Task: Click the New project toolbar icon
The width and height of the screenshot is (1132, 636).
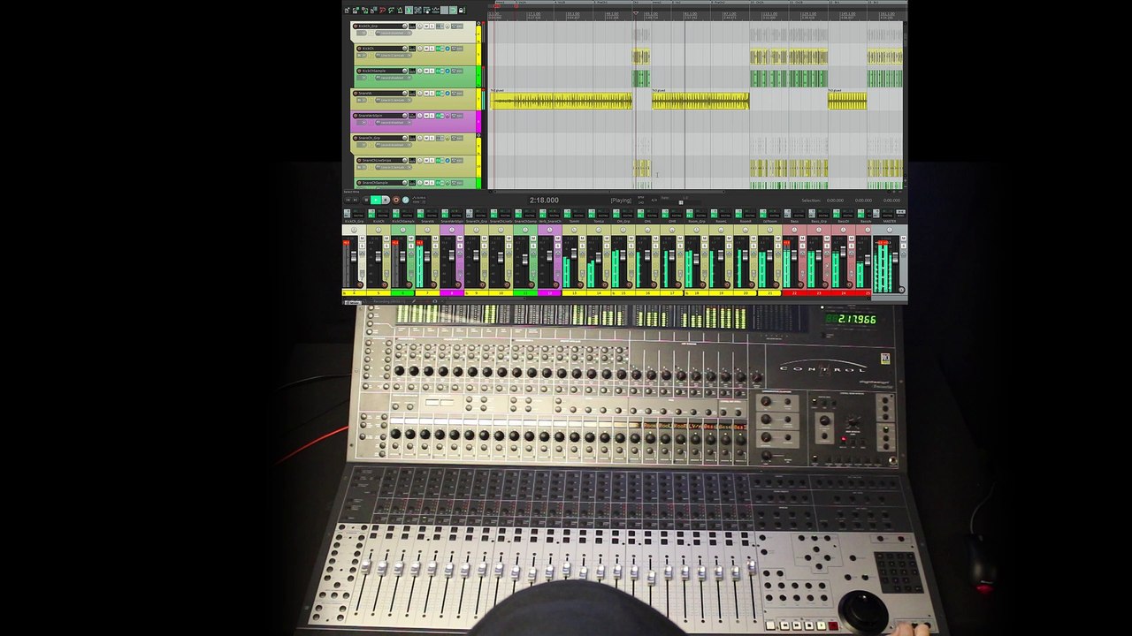Action: tap(347, 10)
